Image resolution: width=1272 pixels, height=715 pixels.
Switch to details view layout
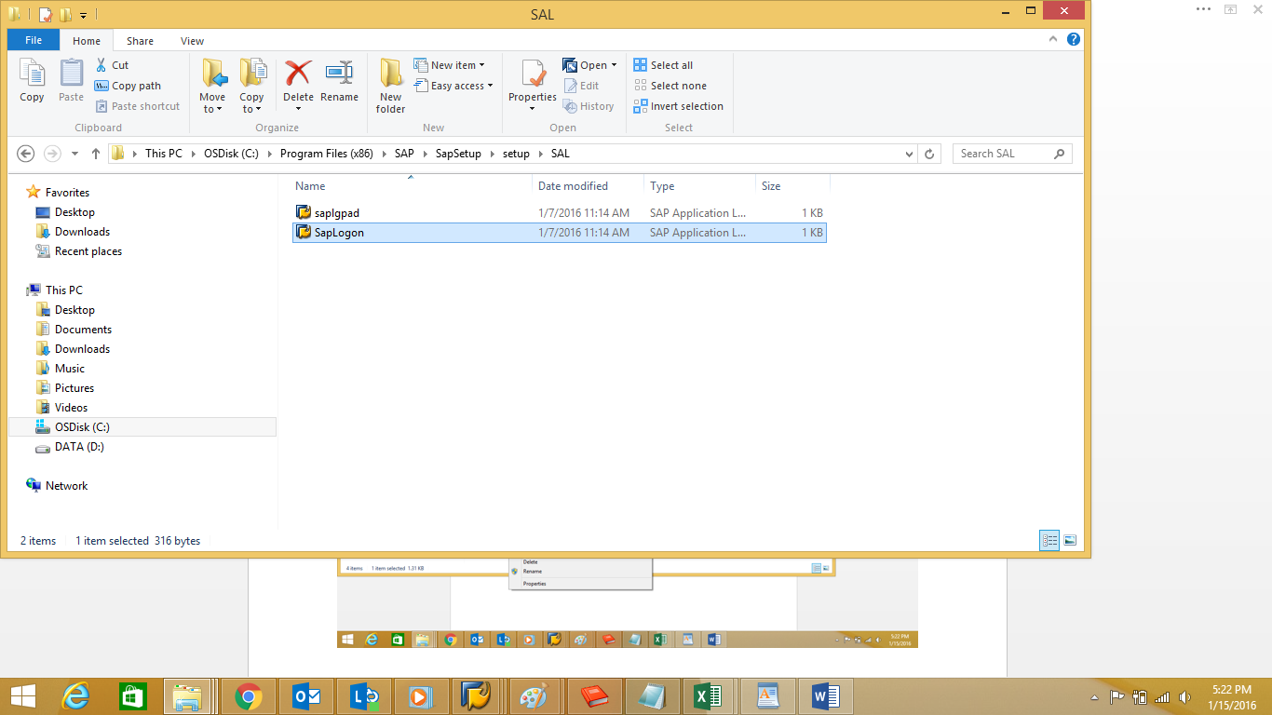pos(1049,540)
